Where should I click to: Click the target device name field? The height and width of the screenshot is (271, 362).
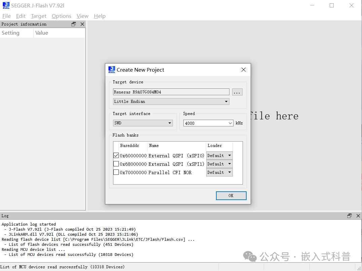pyautogui.click(x=171, y=92)
